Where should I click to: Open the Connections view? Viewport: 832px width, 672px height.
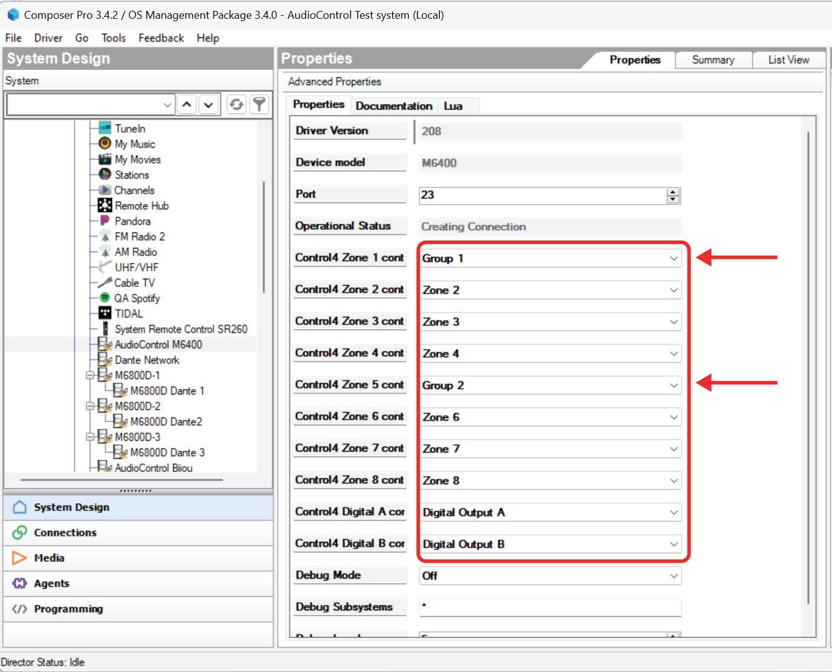tap(65, 532)
